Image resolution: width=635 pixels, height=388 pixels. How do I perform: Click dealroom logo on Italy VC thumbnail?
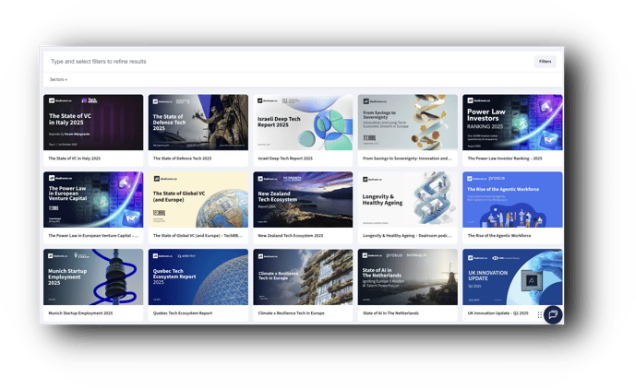tap(61, 100)
